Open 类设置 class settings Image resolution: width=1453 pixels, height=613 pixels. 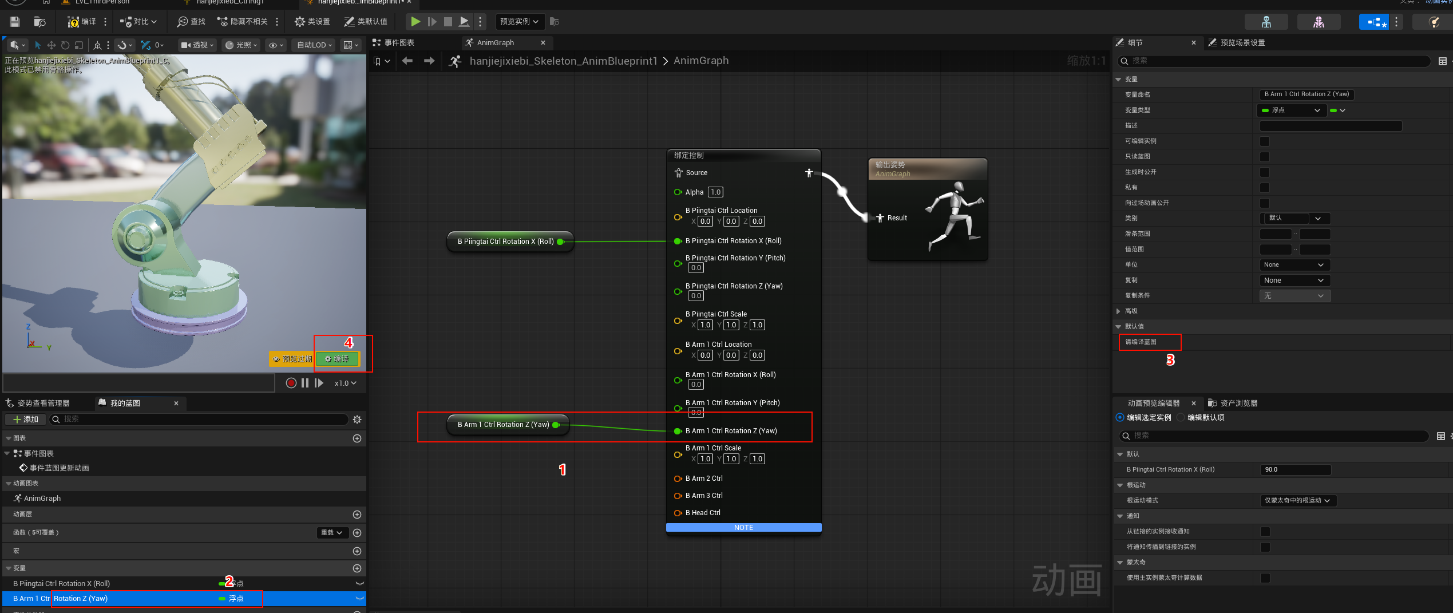click(x=312, y=22)
